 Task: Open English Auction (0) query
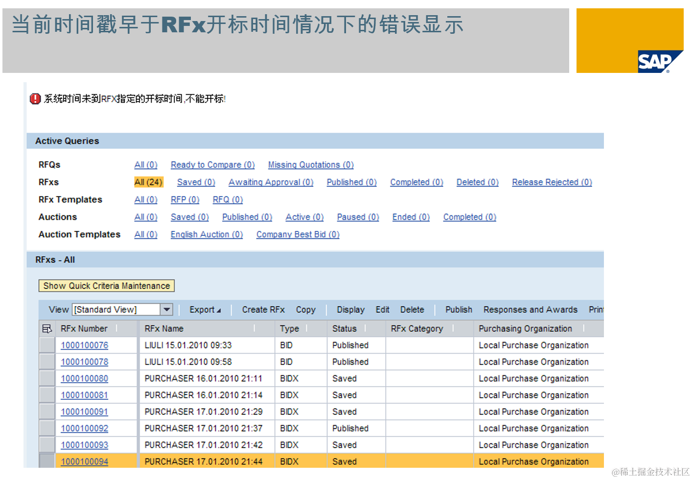point(207,234)
